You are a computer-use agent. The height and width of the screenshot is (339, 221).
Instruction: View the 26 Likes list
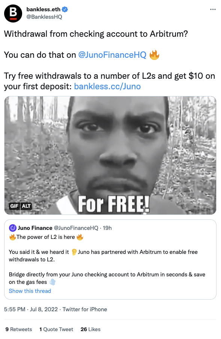point(90,329)
